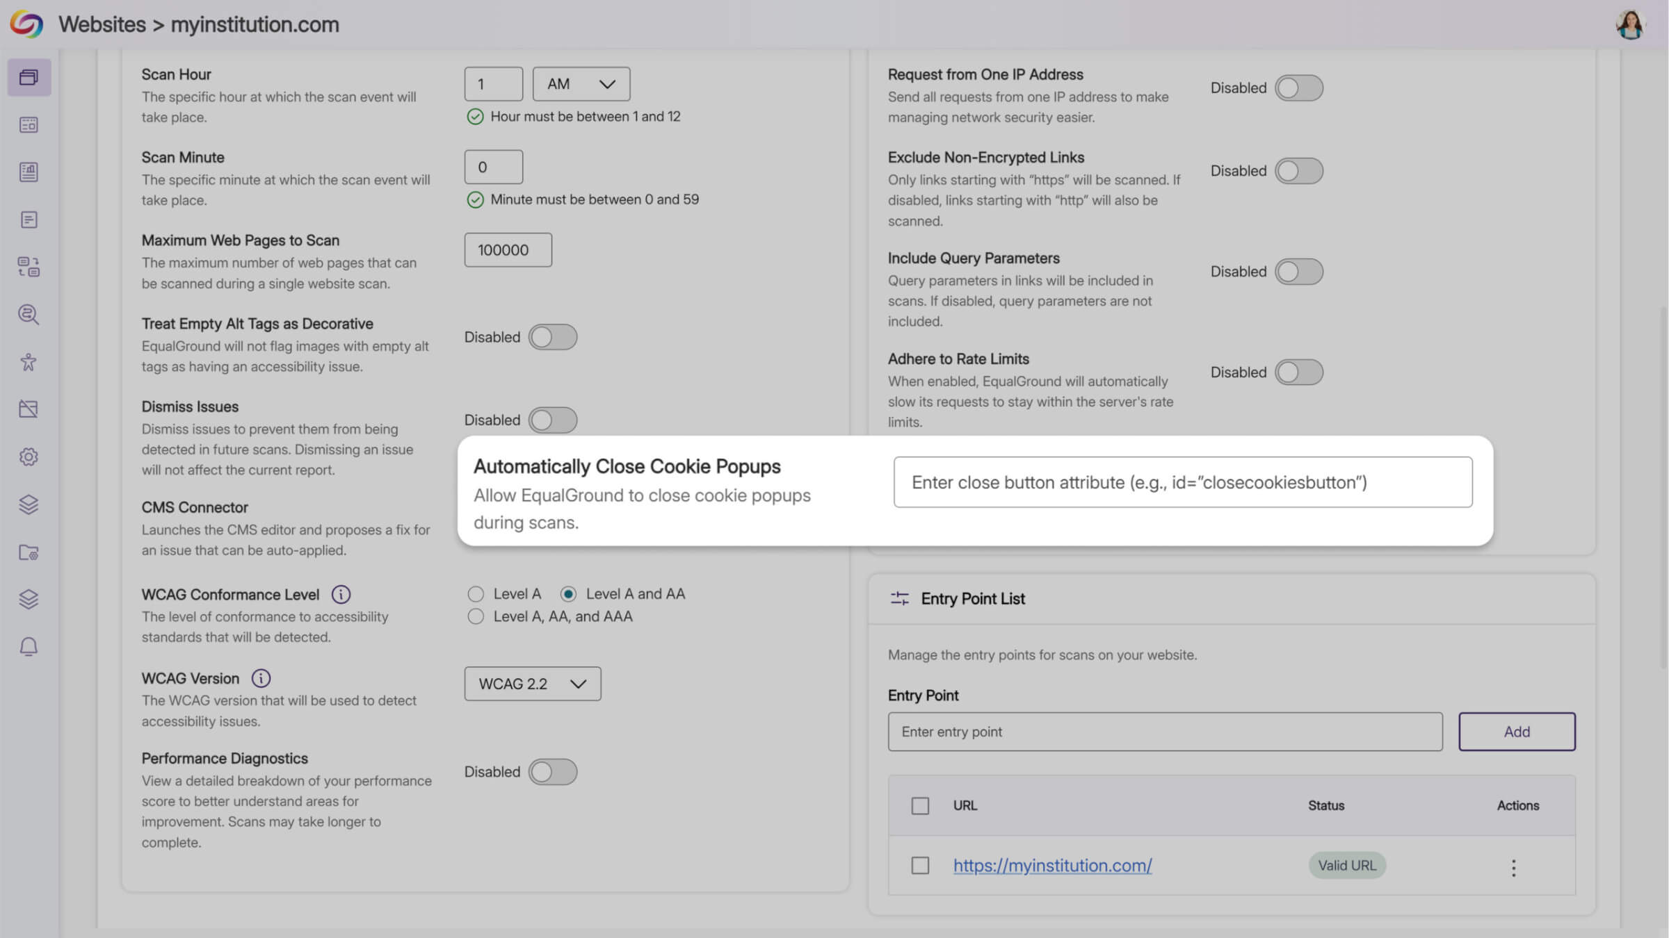This screenshot has width=1669, height=938.
Task: Open the settings gear icon in sidebar
Action: (x=29, y=456)
